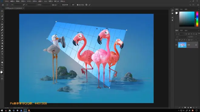Change the screen mode
The image size is (200, 112).
pyautogui.click(x=2, y=79)
